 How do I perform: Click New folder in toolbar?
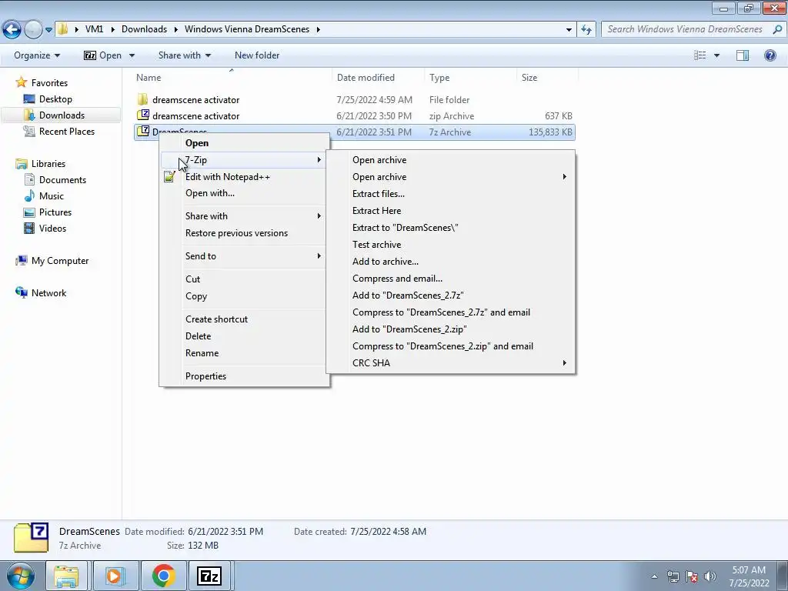point(257,55)
